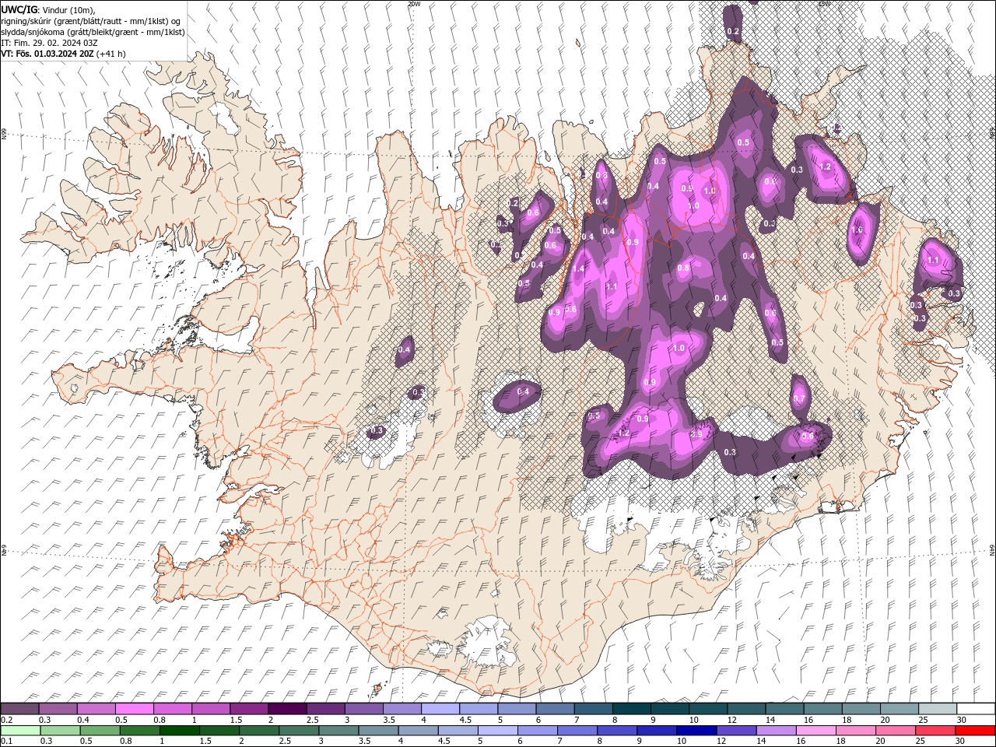Click the snow legend swatch between 0.2 and 0.3

click(20, 709)
